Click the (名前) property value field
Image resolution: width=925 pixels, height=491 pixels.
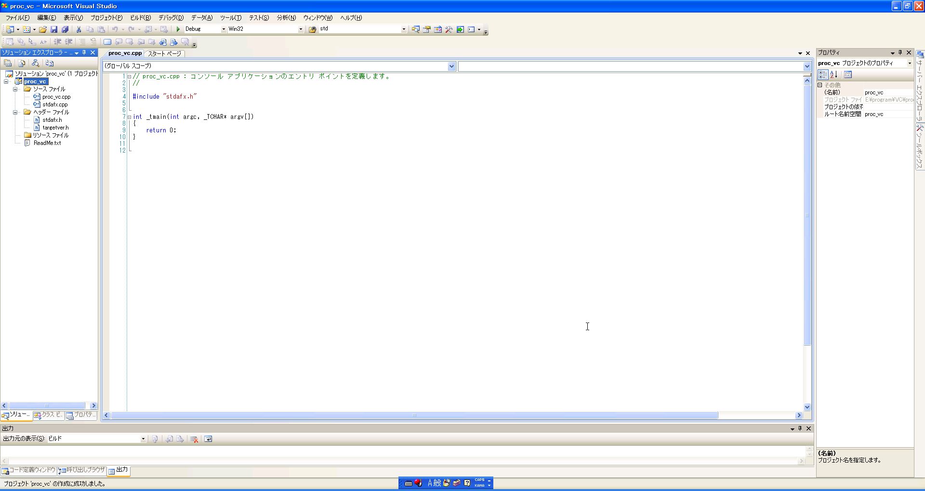click(x=888, y=92)
